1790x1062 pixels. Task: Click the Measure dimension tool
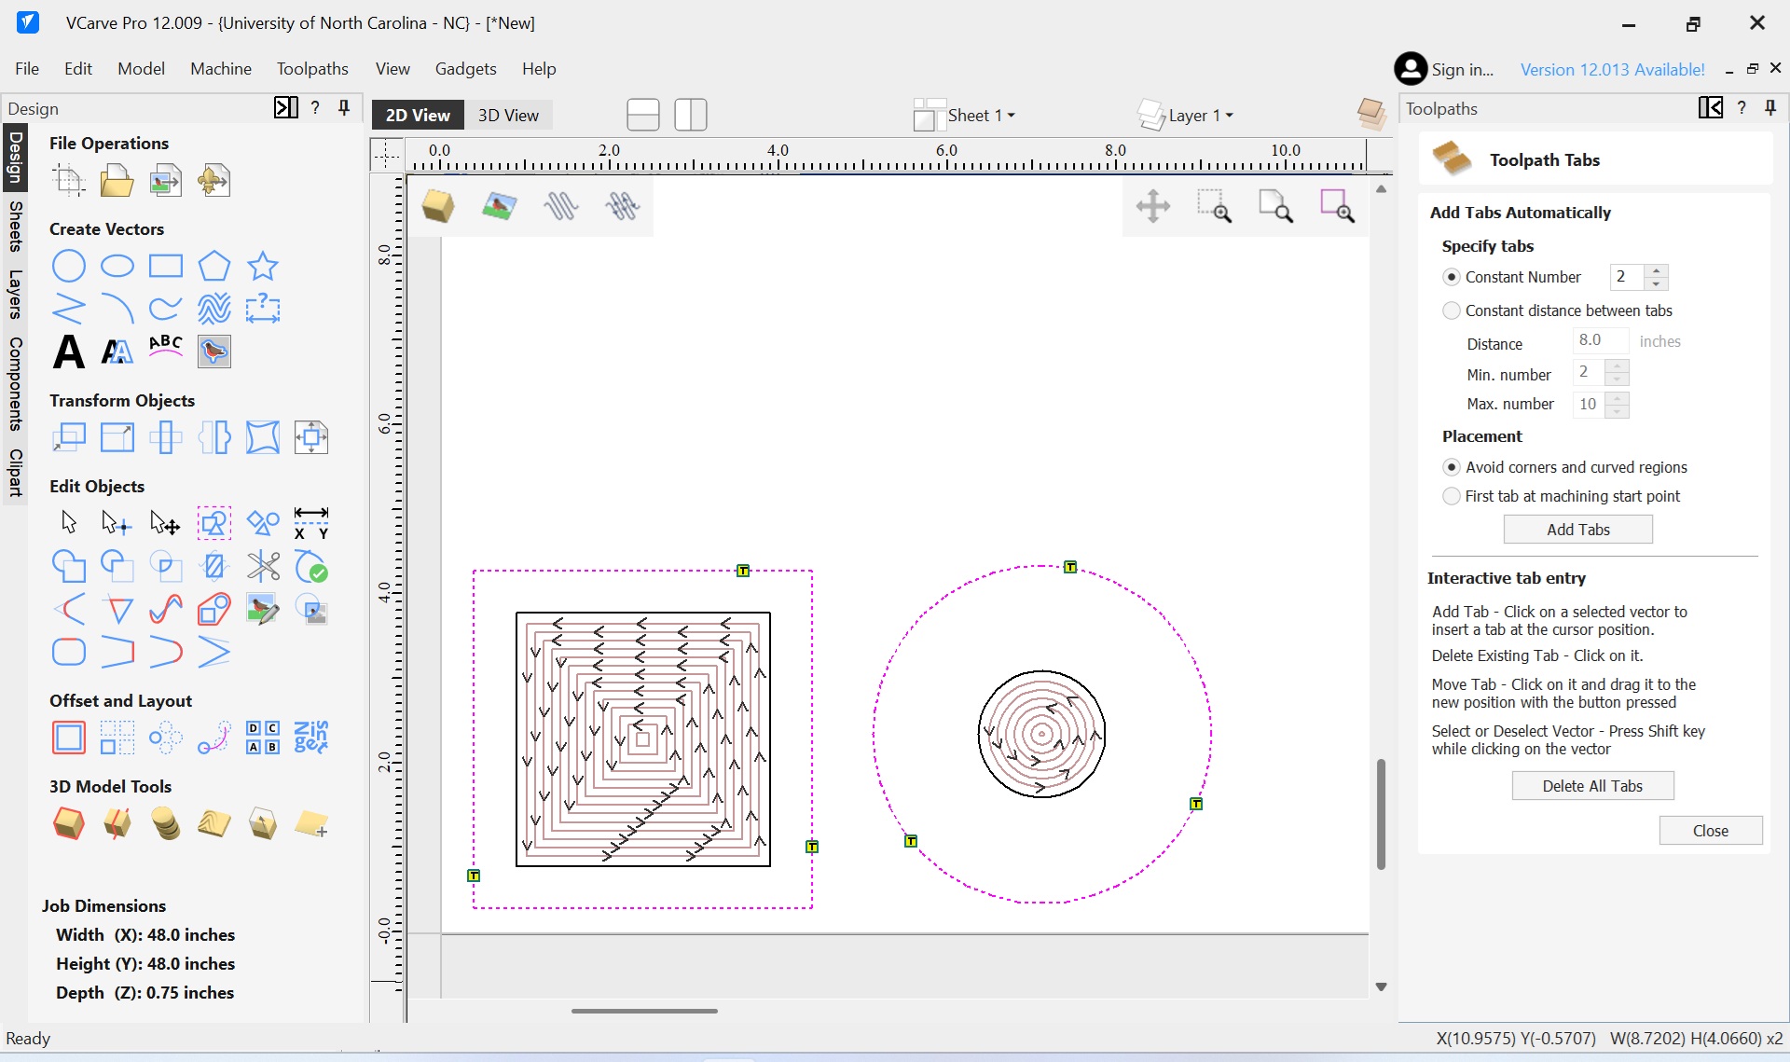310,523
